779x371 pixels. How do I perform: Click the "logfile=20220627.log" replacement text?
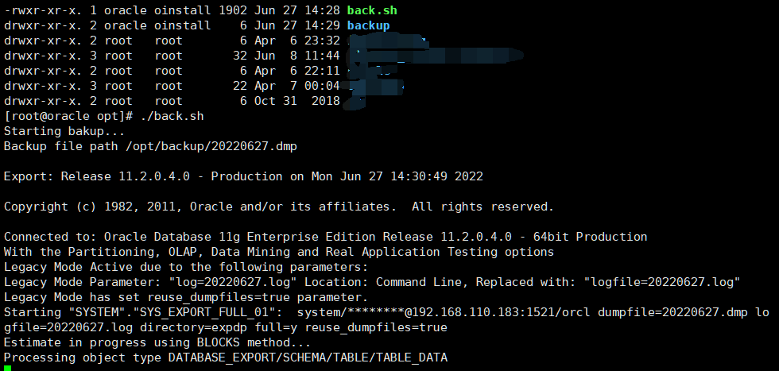tap(661, 282)
